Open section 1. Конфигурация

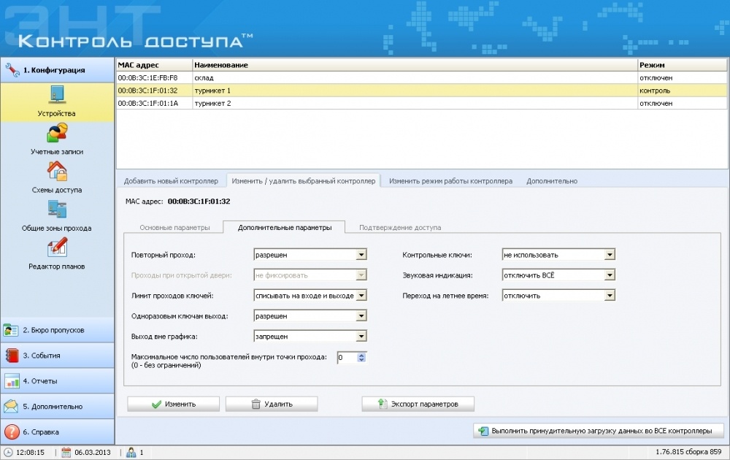57,70
